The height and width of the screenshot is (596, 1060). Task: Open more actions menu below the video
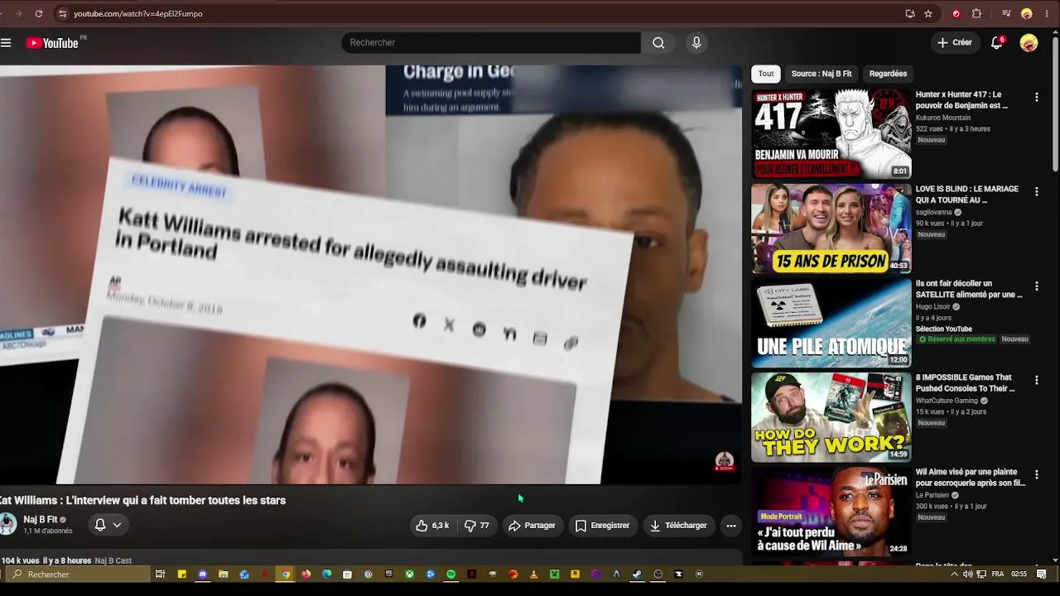click(x=730, y=526)
